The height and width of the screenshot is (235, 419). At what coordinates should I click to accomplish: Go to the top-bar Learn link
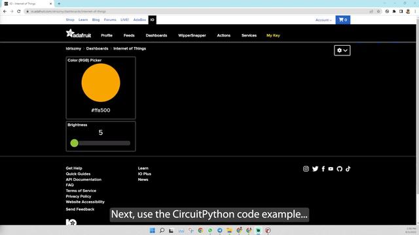(83, 20)
